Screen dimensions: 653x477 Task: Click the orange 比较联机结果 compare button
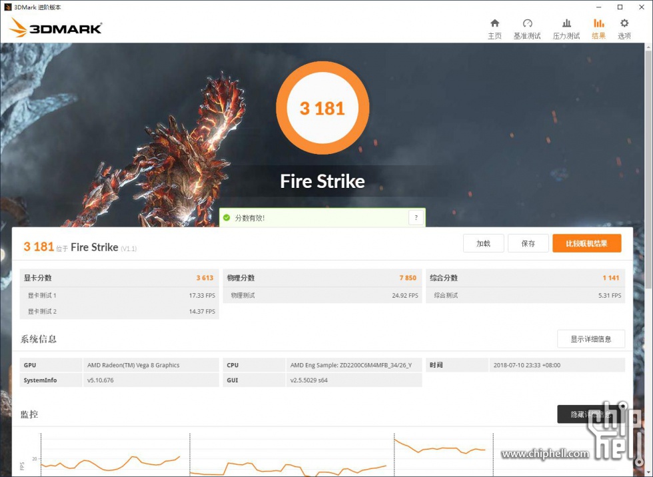click(x=587, y=243)
